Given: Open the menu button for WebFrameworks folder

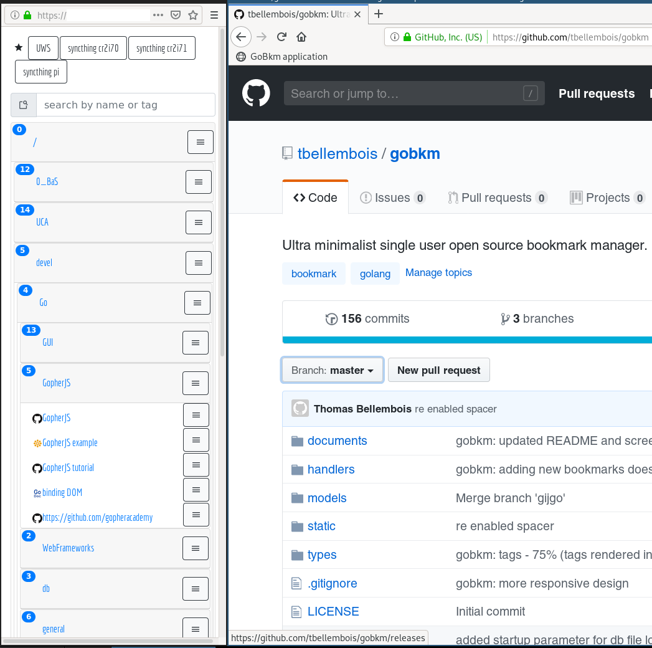Looking at the screenshot, I should click(196, 548).
